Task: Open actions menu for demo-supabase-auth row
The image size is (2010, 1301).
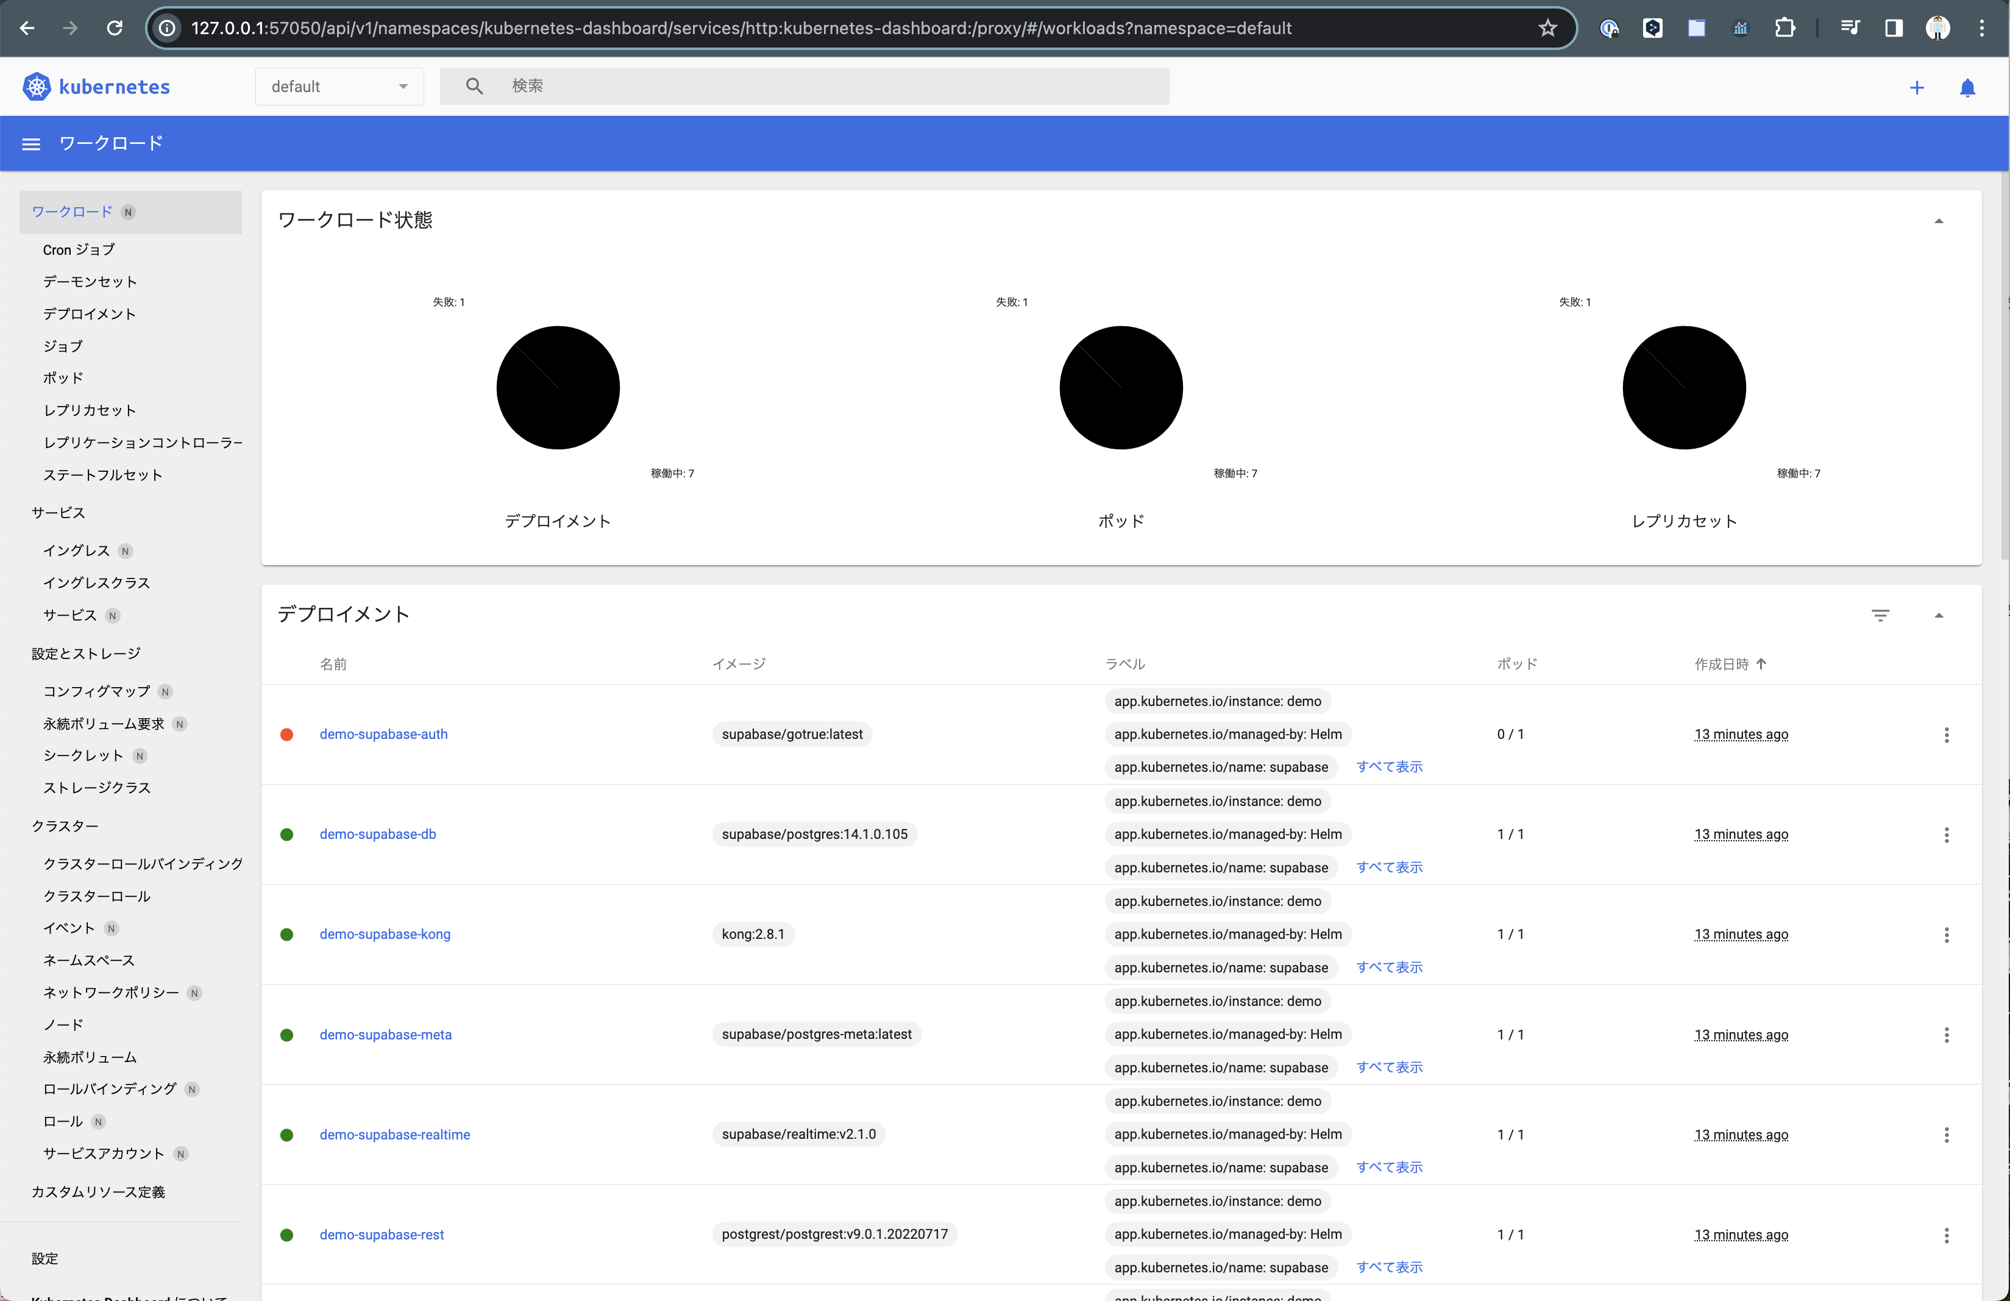Action: pos(1946,735)
